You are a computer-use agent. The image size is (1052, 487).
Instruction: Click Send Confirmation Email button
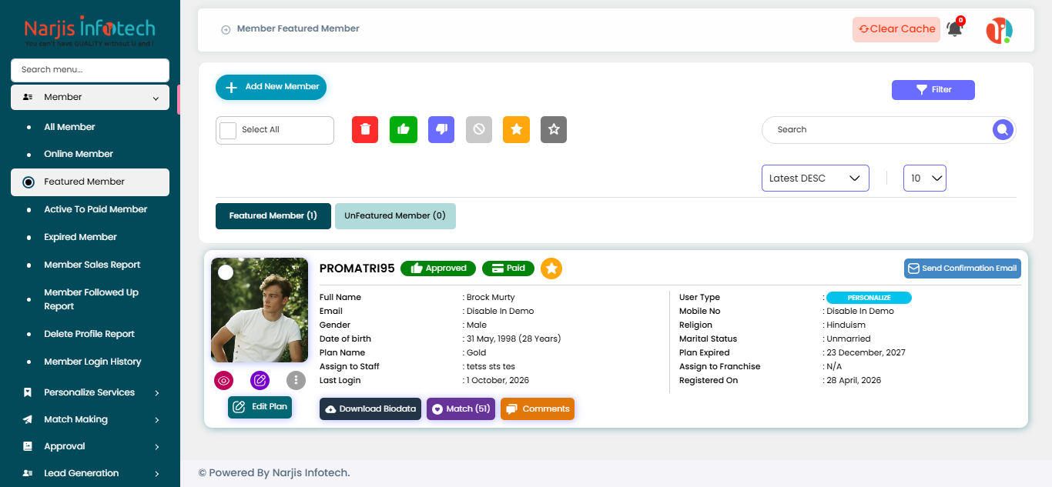[x=963, y=269]
